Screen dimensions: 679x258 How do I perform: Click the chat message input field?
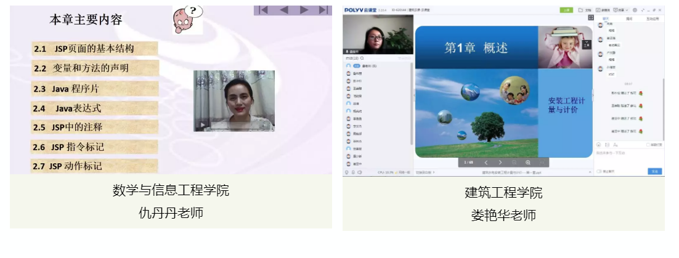[628, 158]
